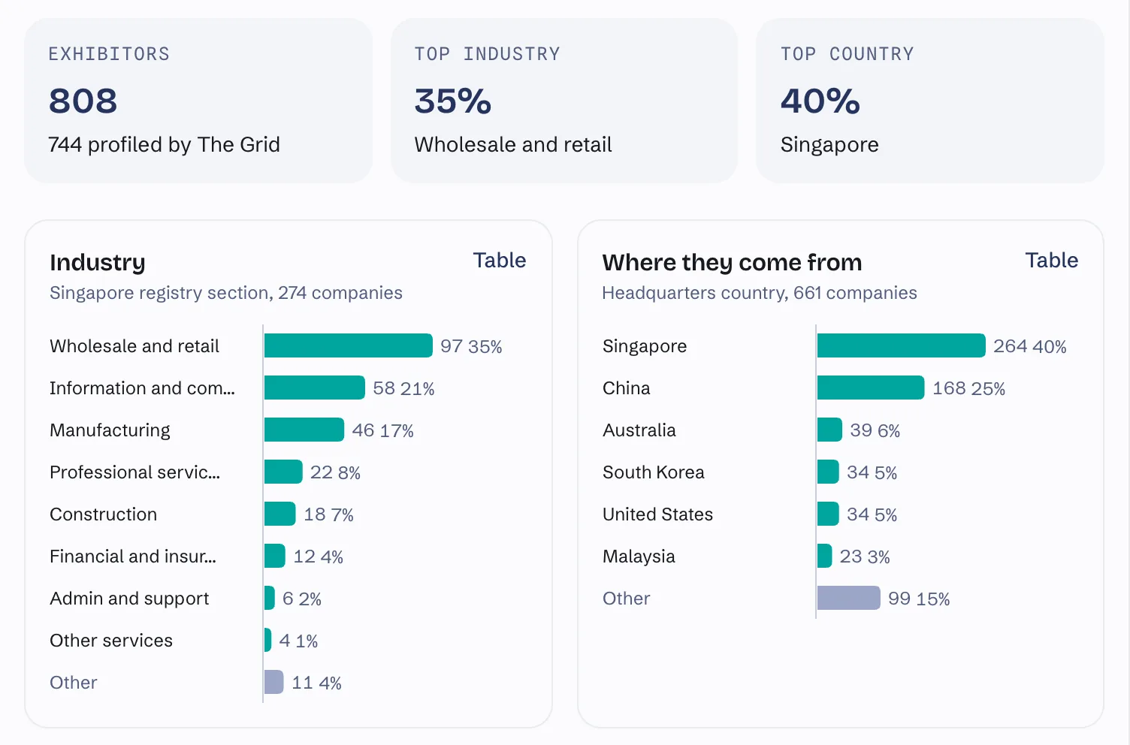Click the Admin and support bar

270,598
